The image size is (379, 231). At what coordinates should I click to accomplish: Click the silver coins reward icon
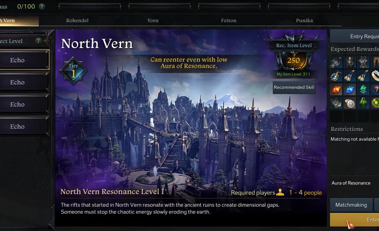[350, 103]
